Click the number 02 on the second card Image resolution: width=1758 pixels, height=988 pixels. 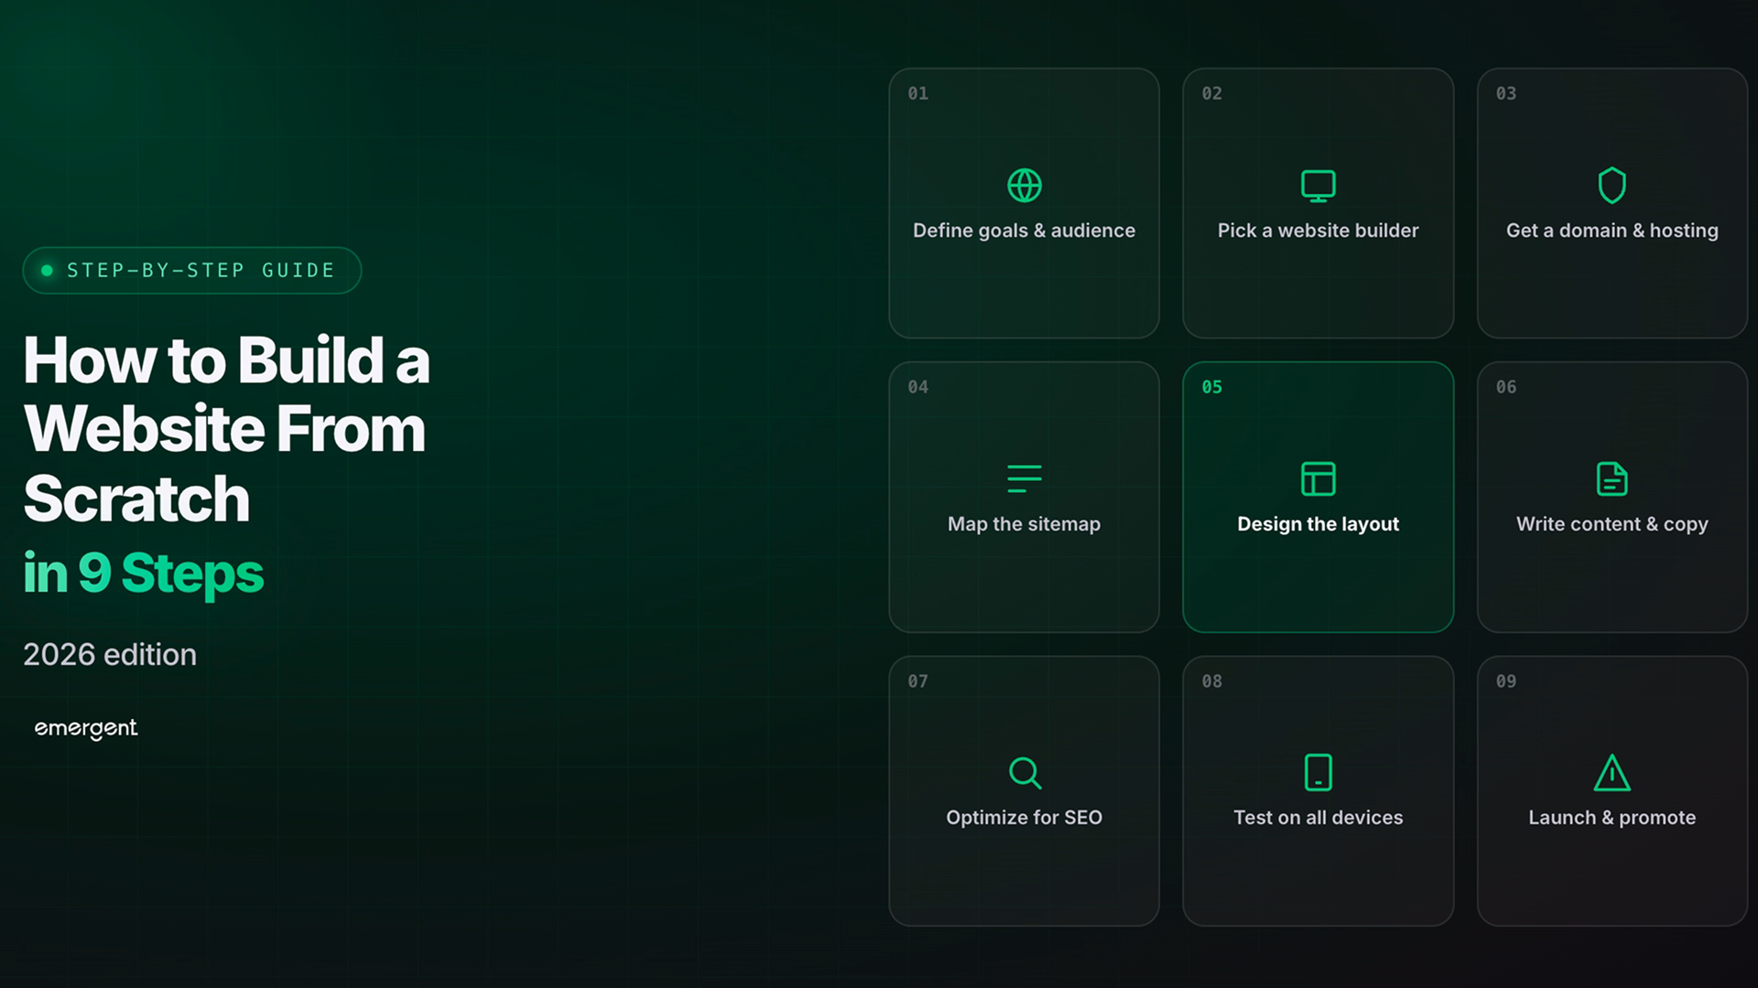(x=1211, y=93)
